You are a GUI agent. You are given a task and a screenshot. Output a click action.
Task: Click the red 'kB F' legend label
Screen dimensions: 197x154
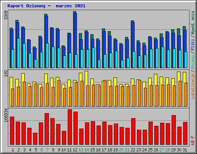tap(193, 141)
